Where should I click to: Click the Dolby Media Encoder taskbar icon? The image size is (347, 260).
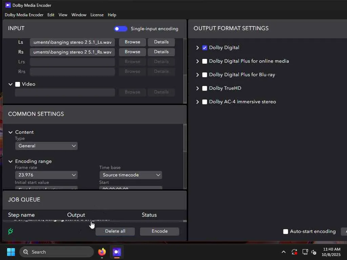click(x=117, y=252)
